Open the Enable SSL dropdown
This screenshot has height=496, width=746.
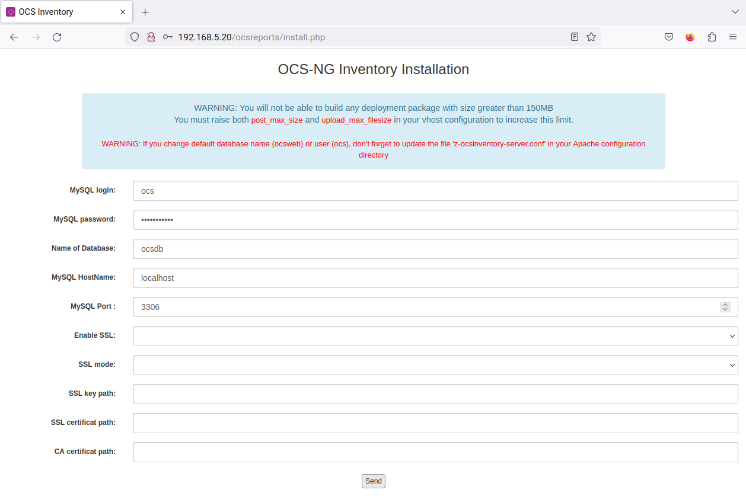point(435,336)
